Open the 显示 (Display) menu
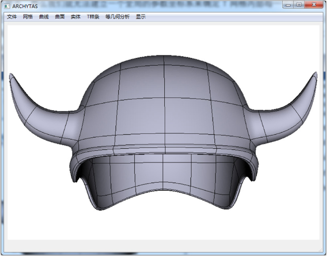The width and height of the screenshot is (327, 256). (140, 17)
